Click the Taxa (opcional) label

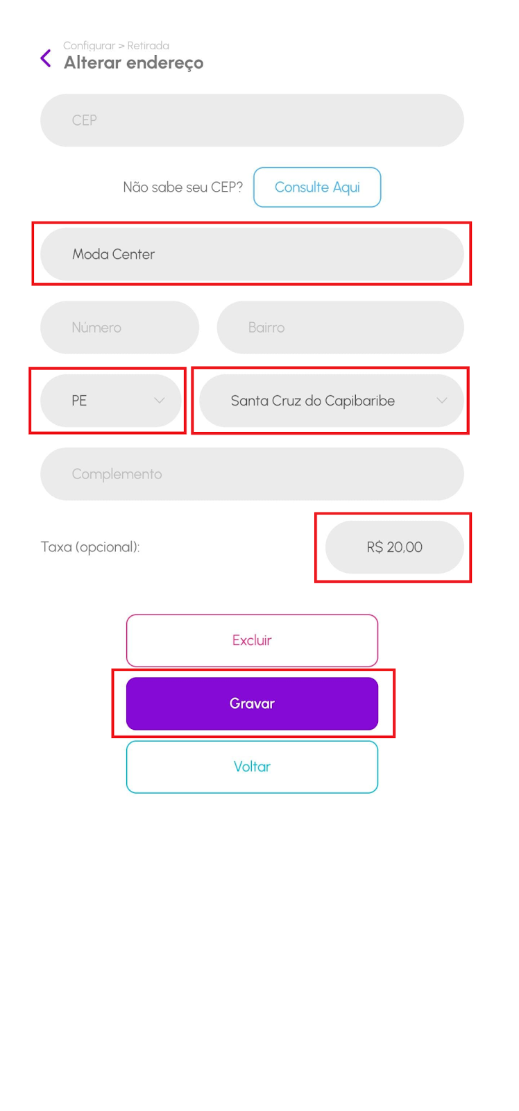pos(90,547)
